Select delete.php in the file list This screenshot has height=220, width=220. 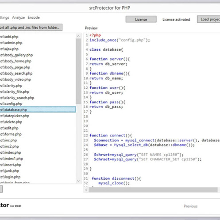coord(38,122)
